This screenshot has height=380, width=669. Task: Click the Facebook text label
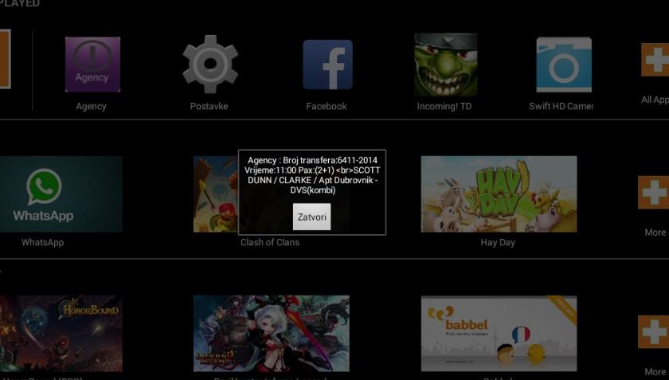(327, 106)
